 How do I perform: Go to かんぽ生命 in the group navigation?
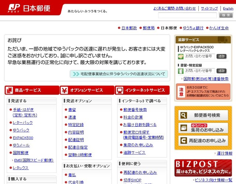point(219,28)
